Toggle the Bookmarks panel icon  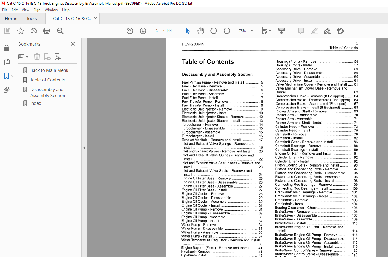point(7,76)
